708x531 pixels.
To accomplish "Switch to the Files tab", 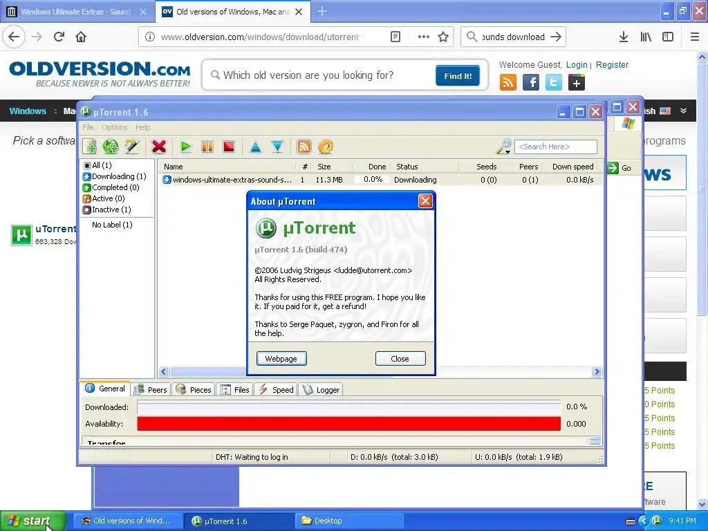I will [x=235, y=390].
